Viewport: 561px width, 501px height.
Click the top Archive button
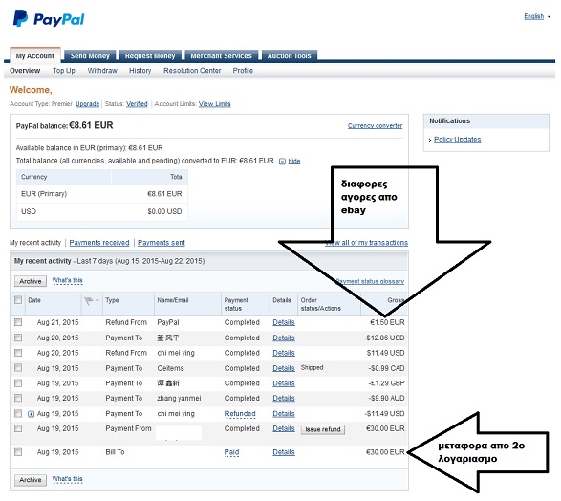click(31, 281)
